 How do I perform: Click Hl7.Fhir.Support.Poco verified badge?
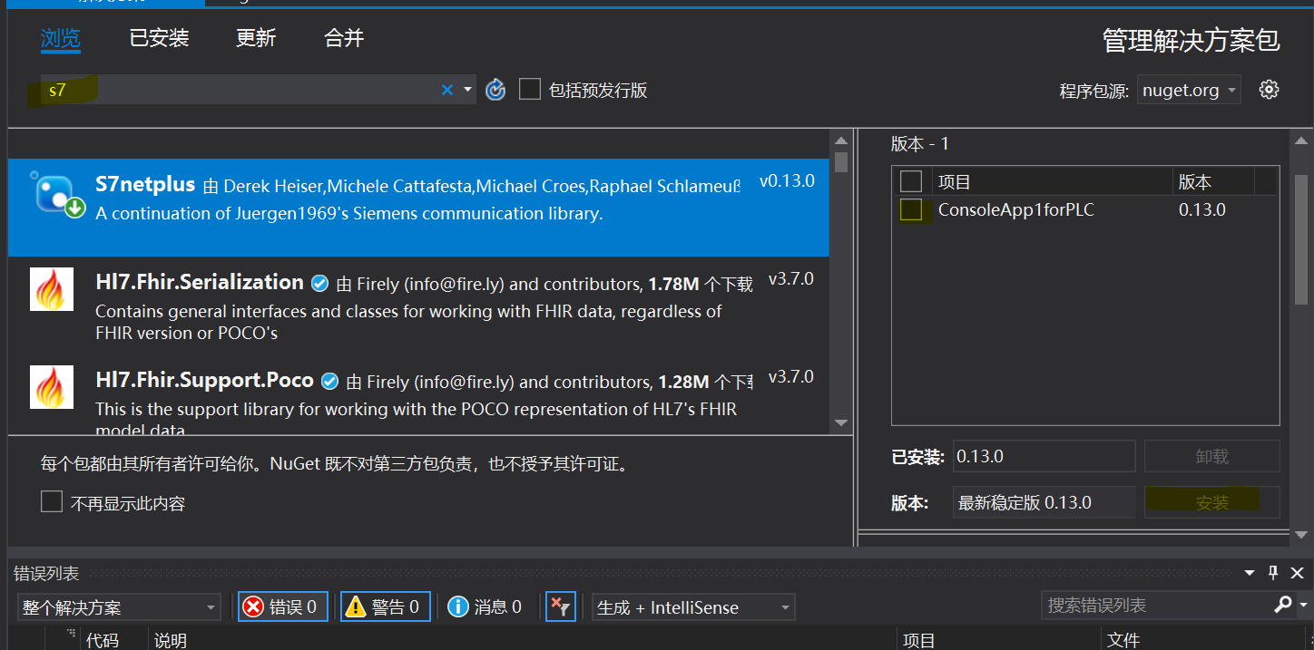(x=330, y=382)
